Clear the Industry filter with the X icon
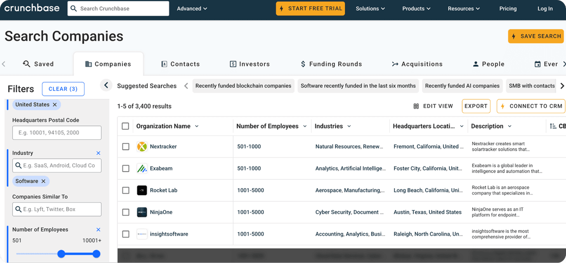The width and height of the screenshot is (566, 263). point(98,153)
